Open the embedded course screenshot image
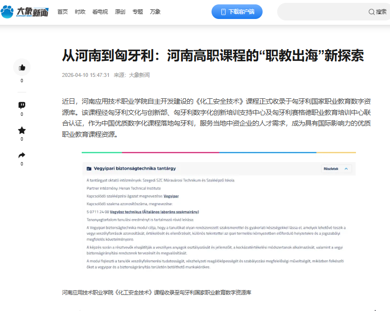390x311 pixels. (x=218, y=219)
